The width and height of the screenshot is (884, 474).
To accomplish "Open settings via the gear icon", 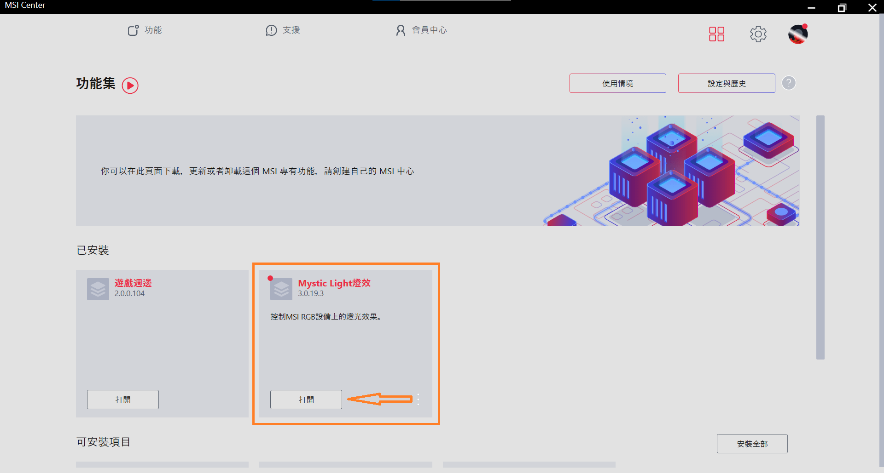I will click(x=758, y=34).
